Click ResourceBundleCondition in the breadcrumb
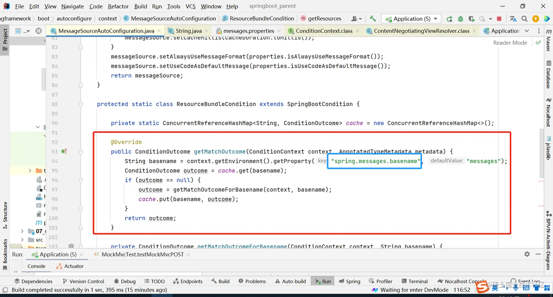Image resolution: width=553 pixels, height=297 pixels. (x=262, y=18)
